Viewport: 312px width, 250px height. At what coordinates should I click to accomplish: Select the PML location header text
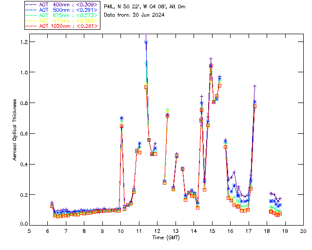pos(145,6)
